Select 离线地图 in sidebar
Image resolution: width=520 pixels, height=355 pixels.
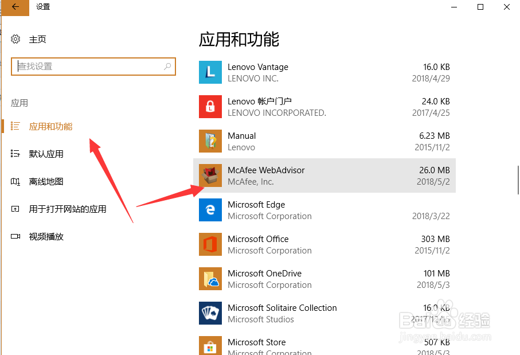(46, 181)
